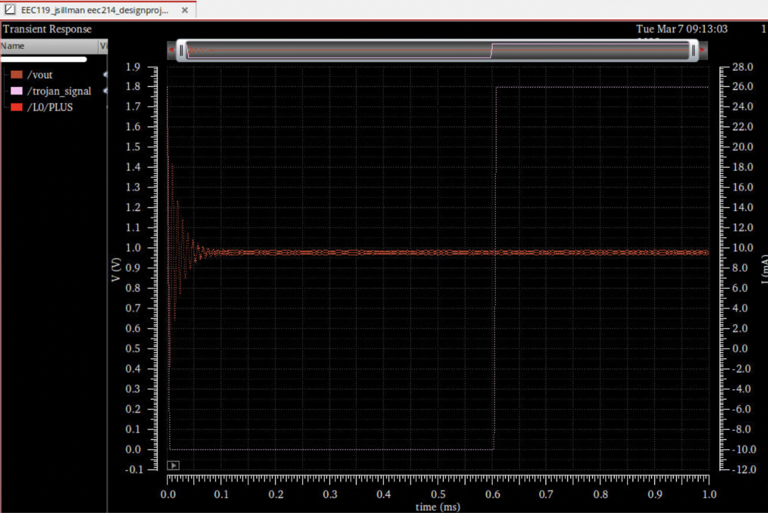
Task: Click right red arrow of zoom scrollbar
Action: tap(703, 50)
